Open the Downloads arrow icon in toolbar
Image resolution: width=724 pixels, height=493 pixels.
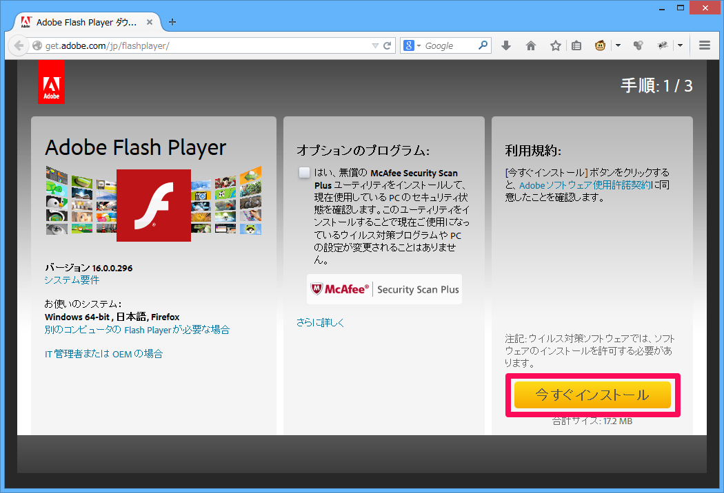[x=505, y=45]
